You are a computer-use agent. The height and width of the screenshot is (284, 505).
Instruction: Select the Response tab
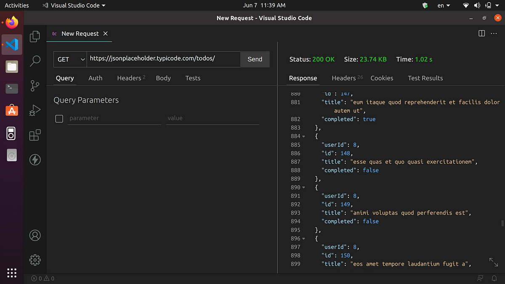(x=303, y=78)
